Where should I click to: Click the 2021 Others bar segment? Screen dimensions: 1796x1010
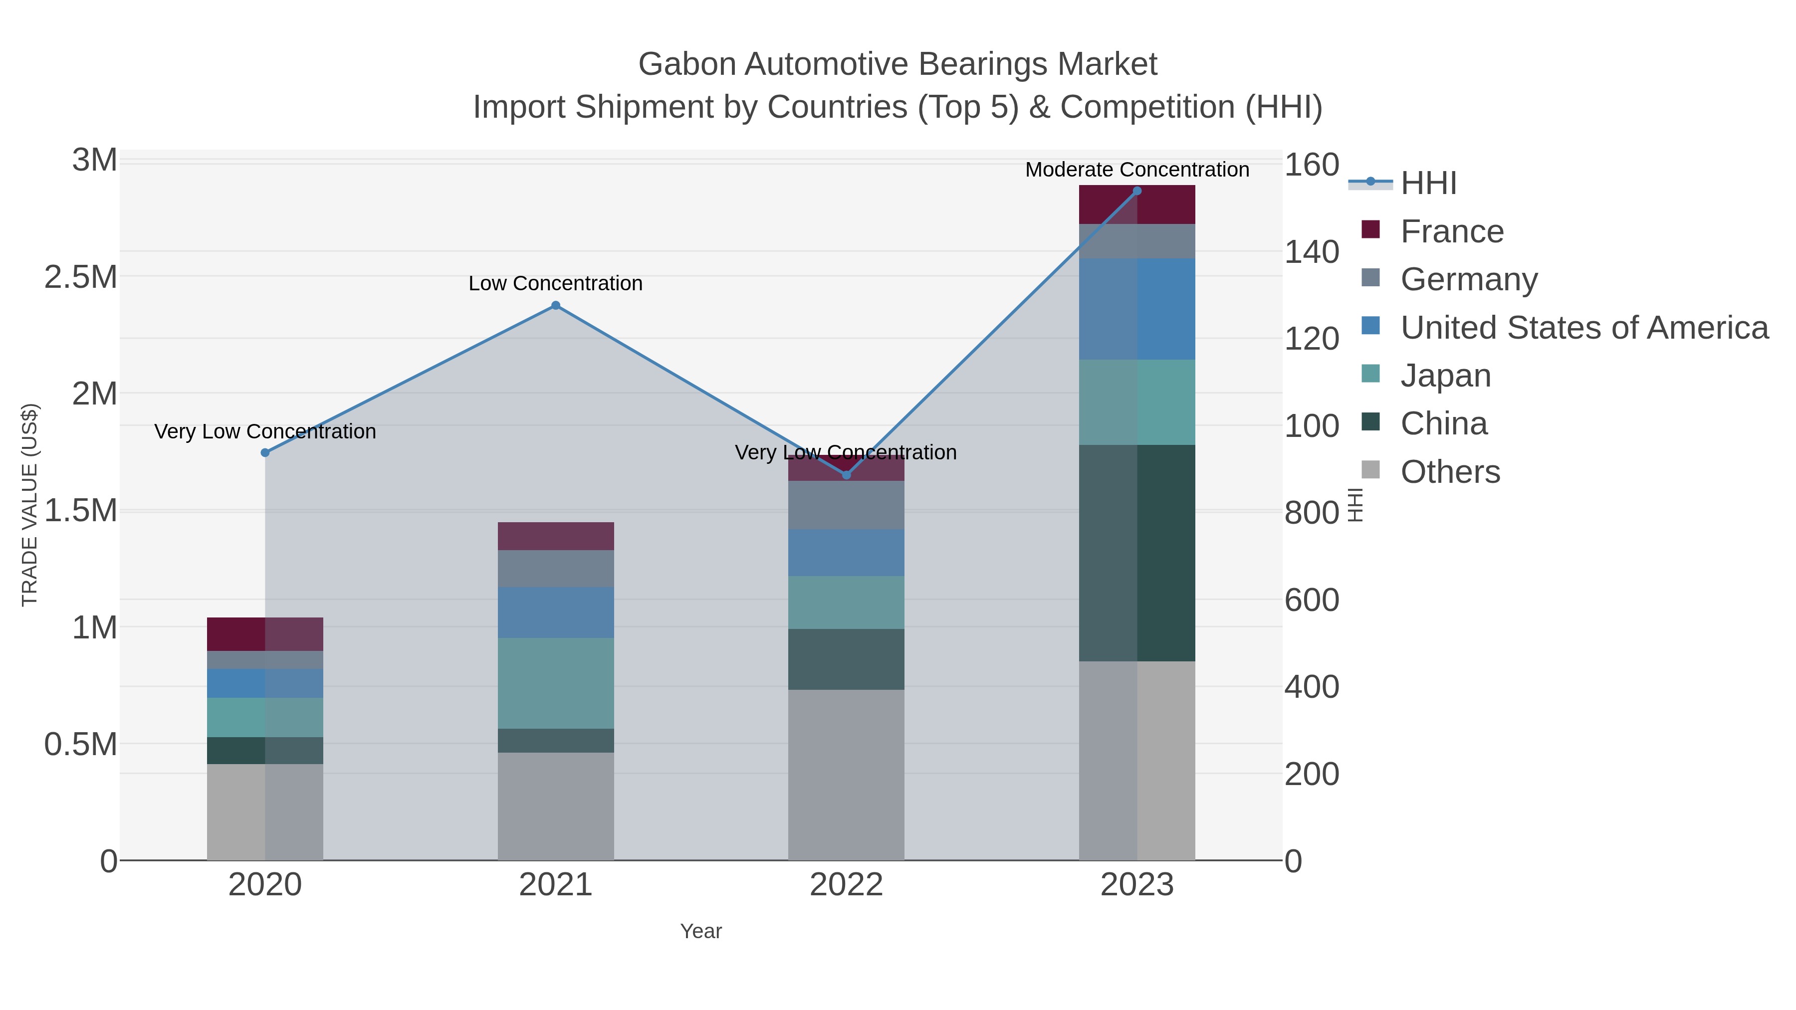point(556,806)
